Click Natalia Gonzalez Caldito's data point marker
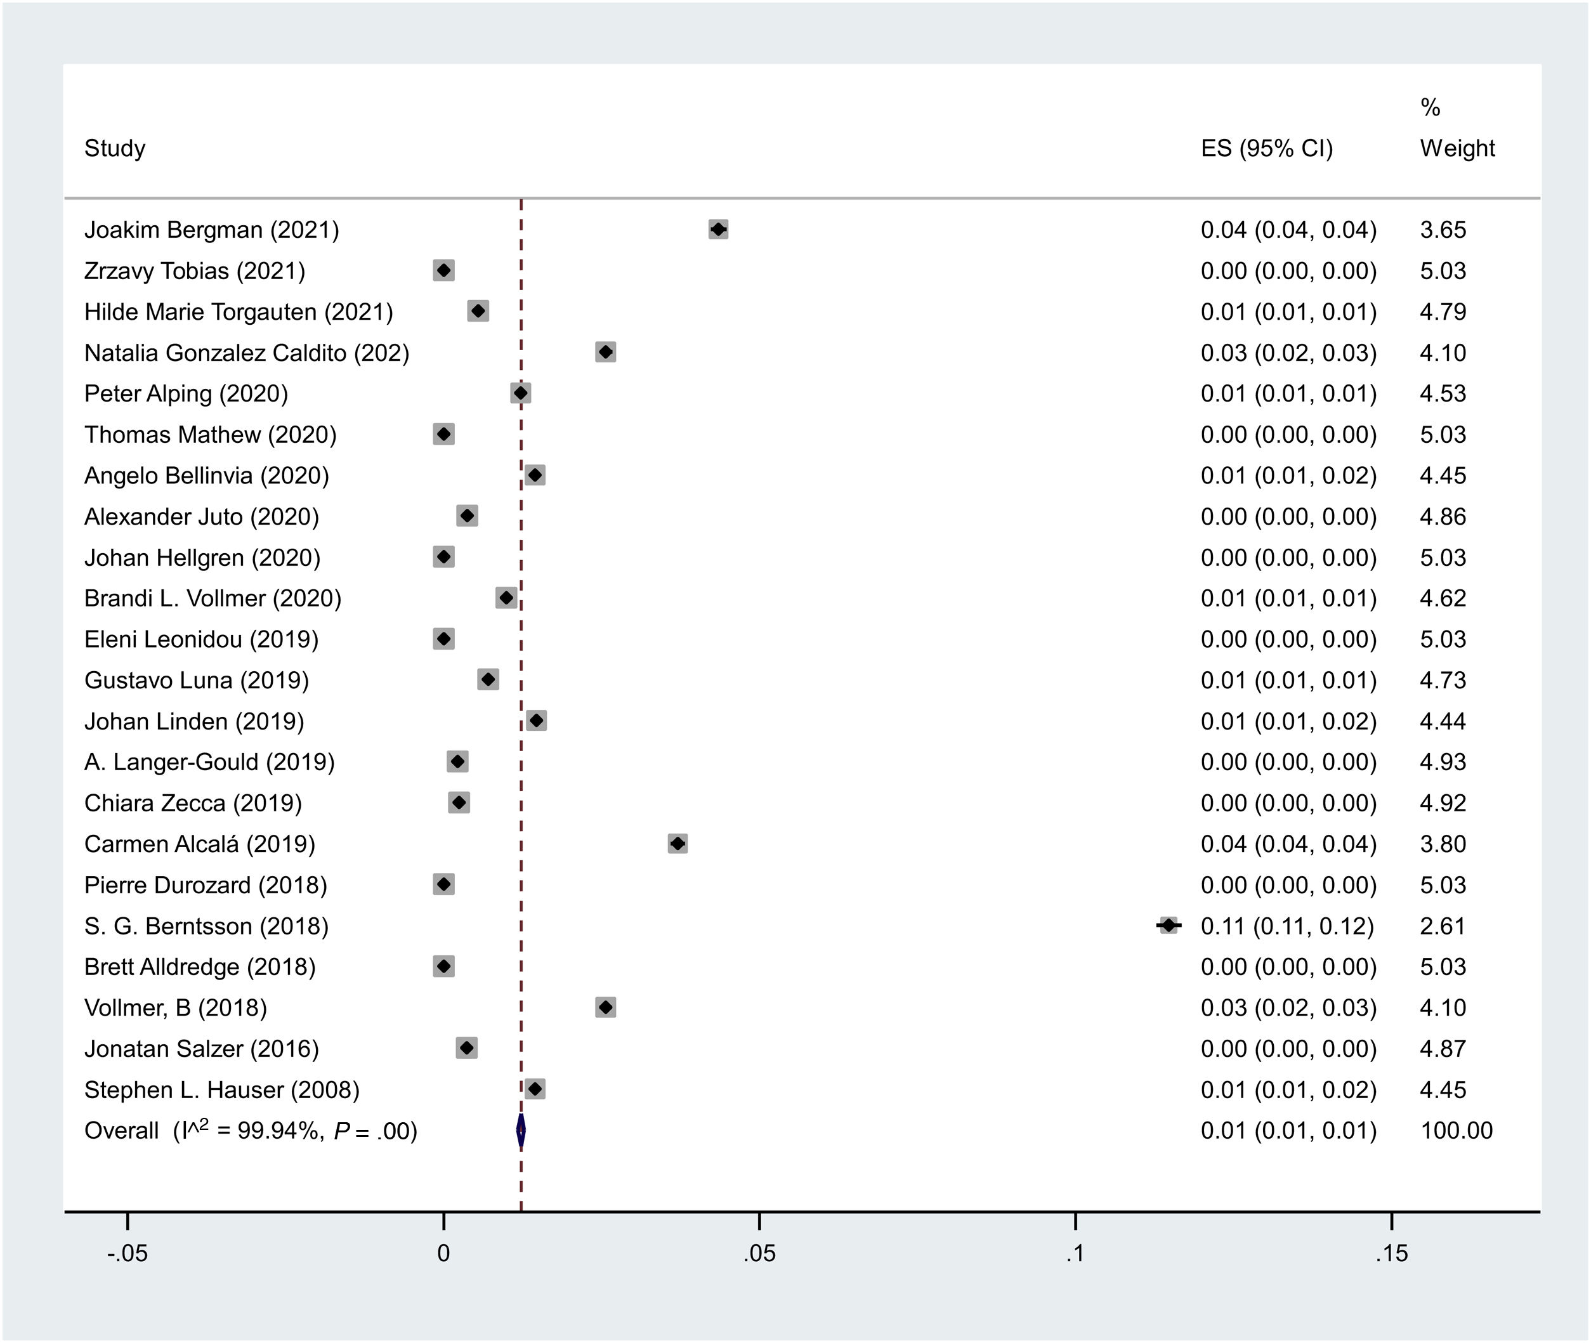 click(605, 353)
